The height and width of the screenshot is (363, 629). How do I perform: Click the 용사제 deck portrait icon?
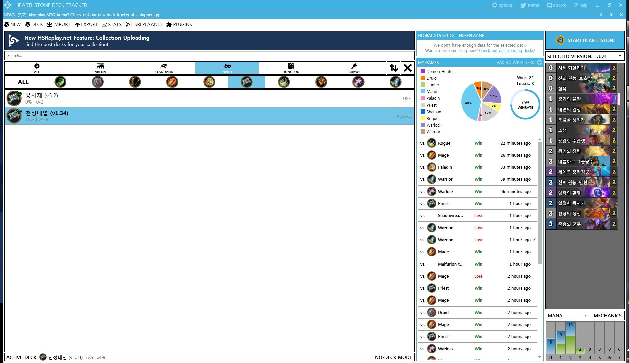pyautogui.click(x=14, y=98)
